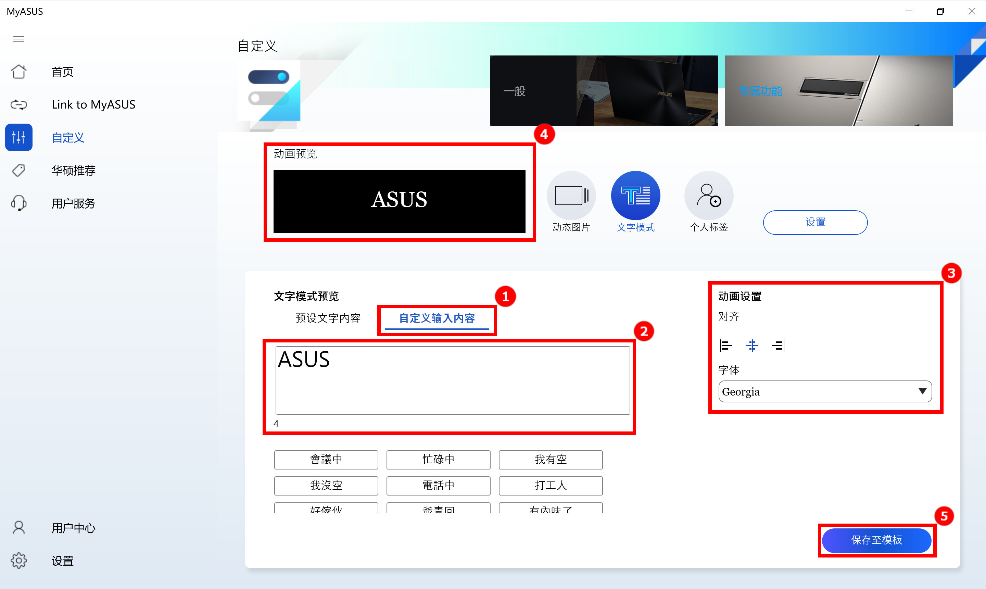This screenshot has height=589, width=986.
Task: Close the MyASUS window
Action: point(972,11)
